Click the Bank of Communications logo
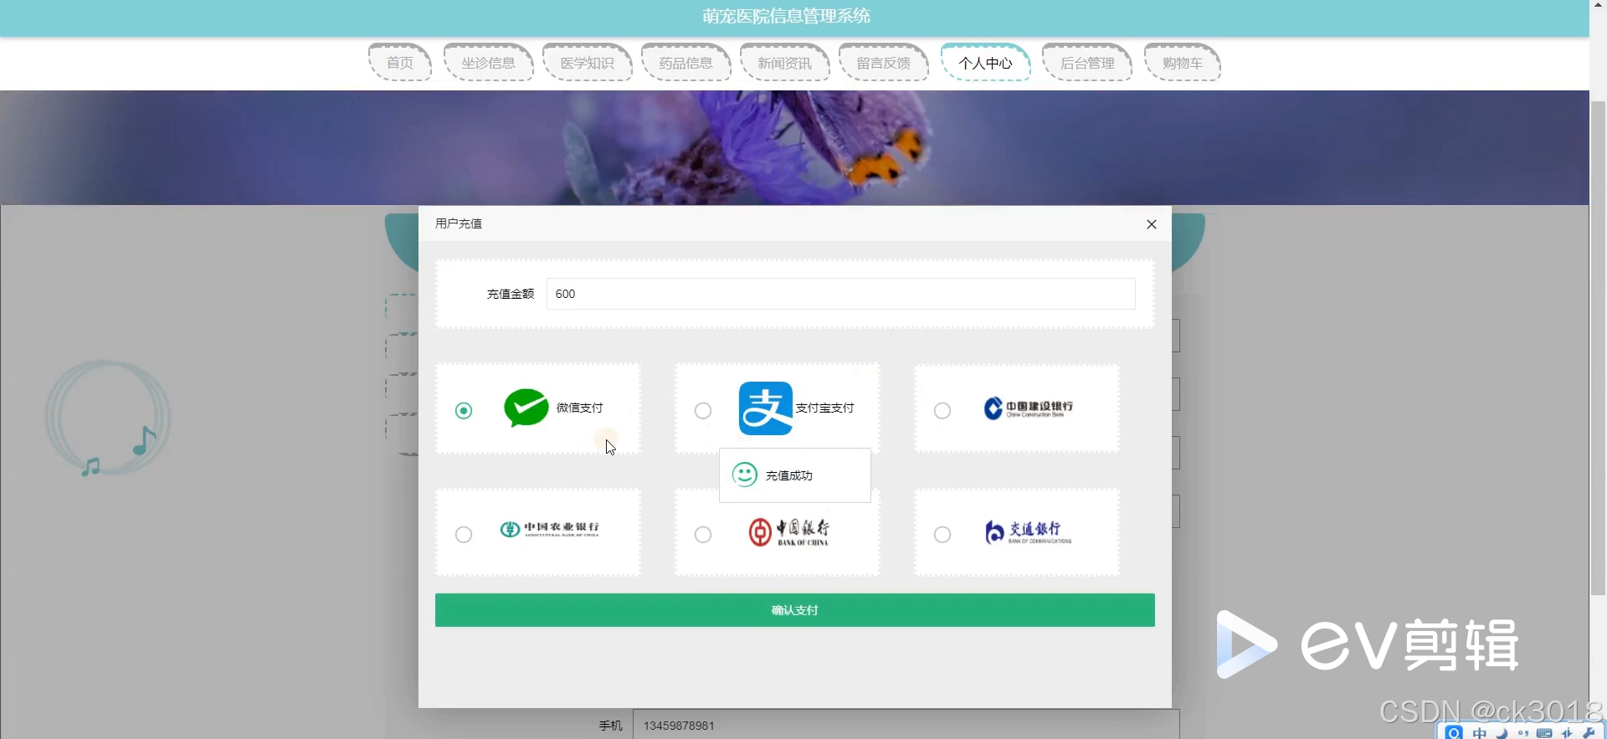Viewport: 1607px width, 739px height. coord(1029,531)
